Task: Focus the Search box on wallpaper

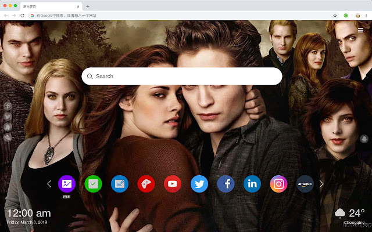Action: 182,76
